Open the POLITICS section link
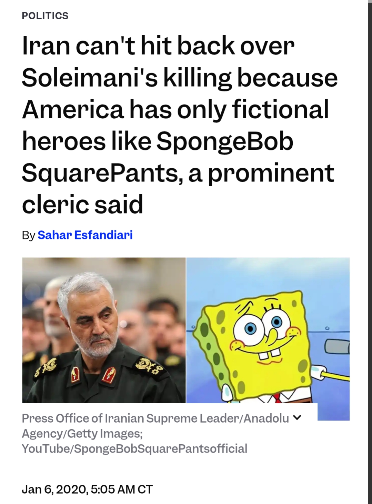 [x=45, y=16]
